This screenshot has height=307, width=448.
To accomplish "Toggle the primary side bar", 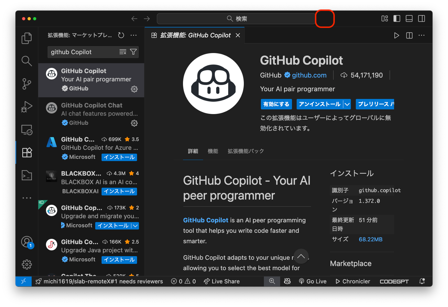I will pos(397,19).
